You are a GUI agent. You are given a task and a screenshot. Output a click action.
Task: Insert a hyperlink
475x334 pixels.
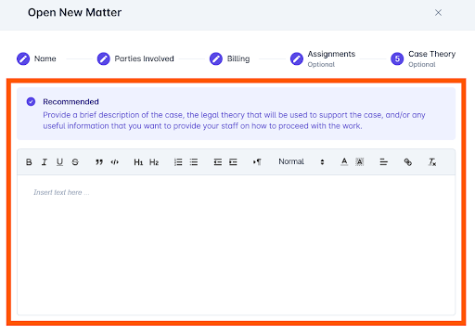coord(408,161)
